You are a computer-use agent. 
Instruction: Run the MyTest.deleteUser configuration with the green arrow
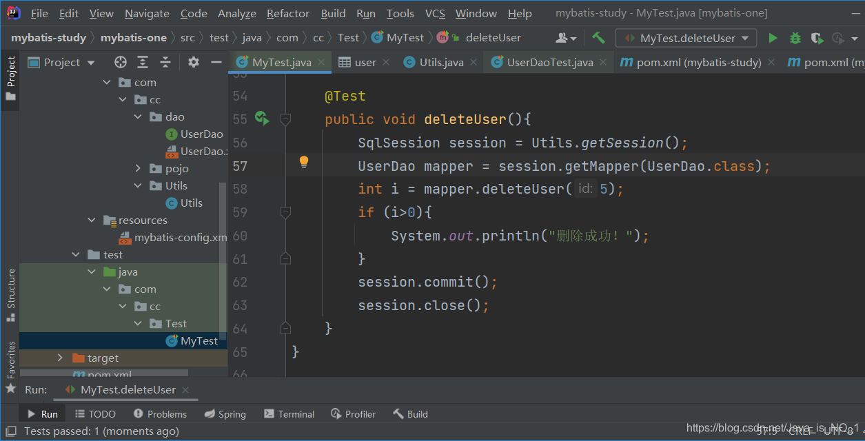[x=773, y=38]
